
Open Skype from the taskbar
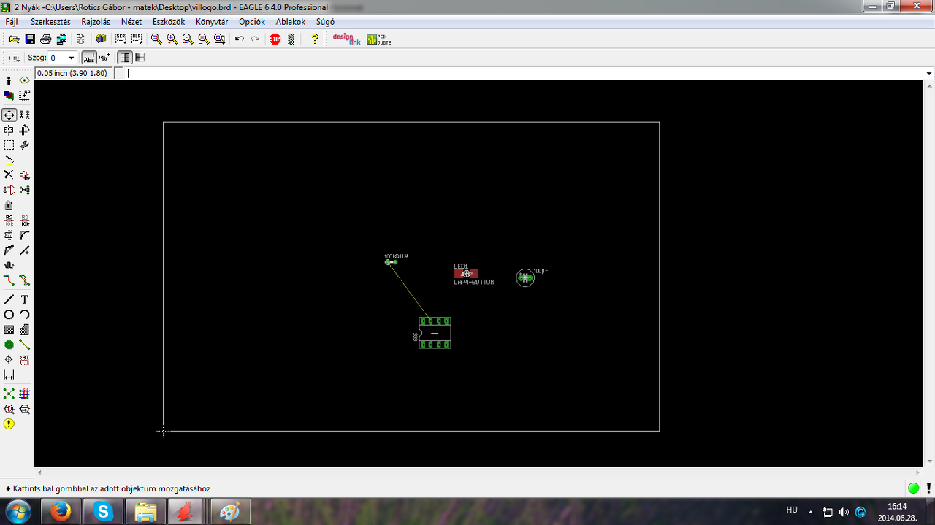103,512
